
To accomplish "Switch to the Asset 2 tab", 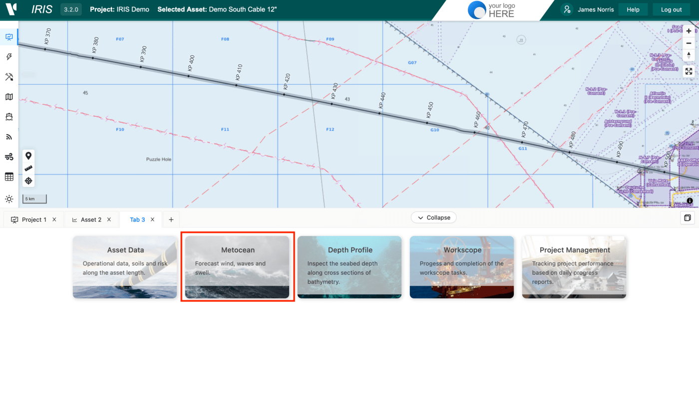I will tap(91, 219).
